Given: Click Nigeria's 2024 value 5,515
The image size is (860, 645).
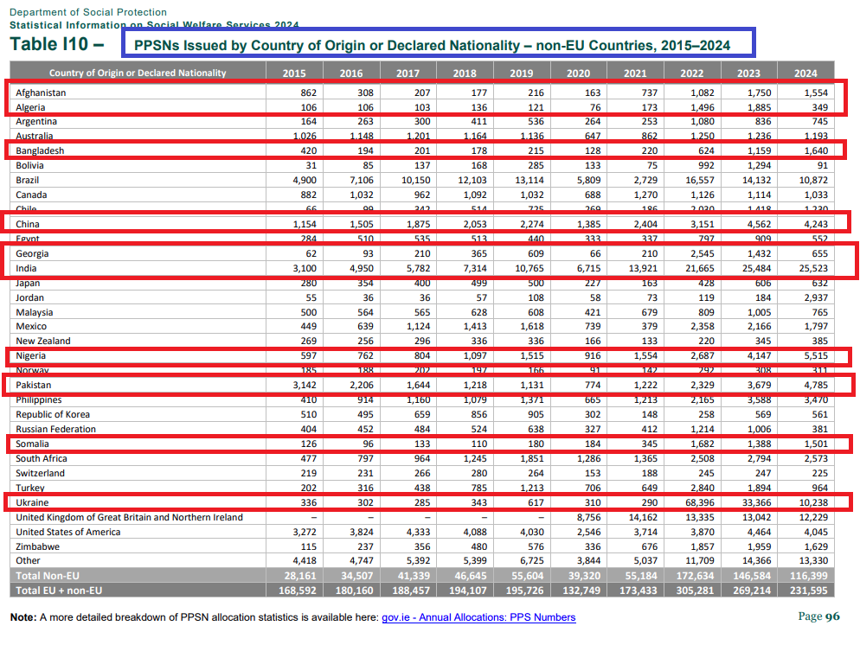Looking at the screenshot, I should (816, 355).
